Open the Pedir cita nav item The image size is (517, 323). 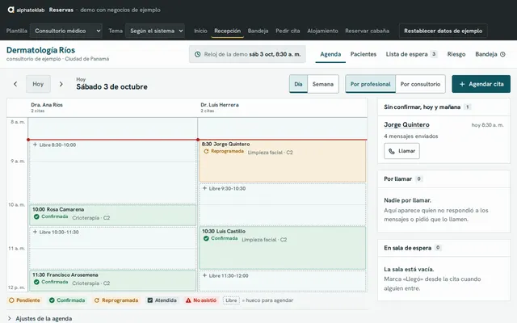288,31
